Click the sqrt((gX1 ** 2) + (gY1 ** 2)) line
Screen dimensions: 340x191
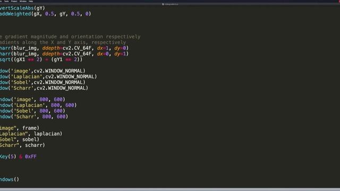click(41, 59)
